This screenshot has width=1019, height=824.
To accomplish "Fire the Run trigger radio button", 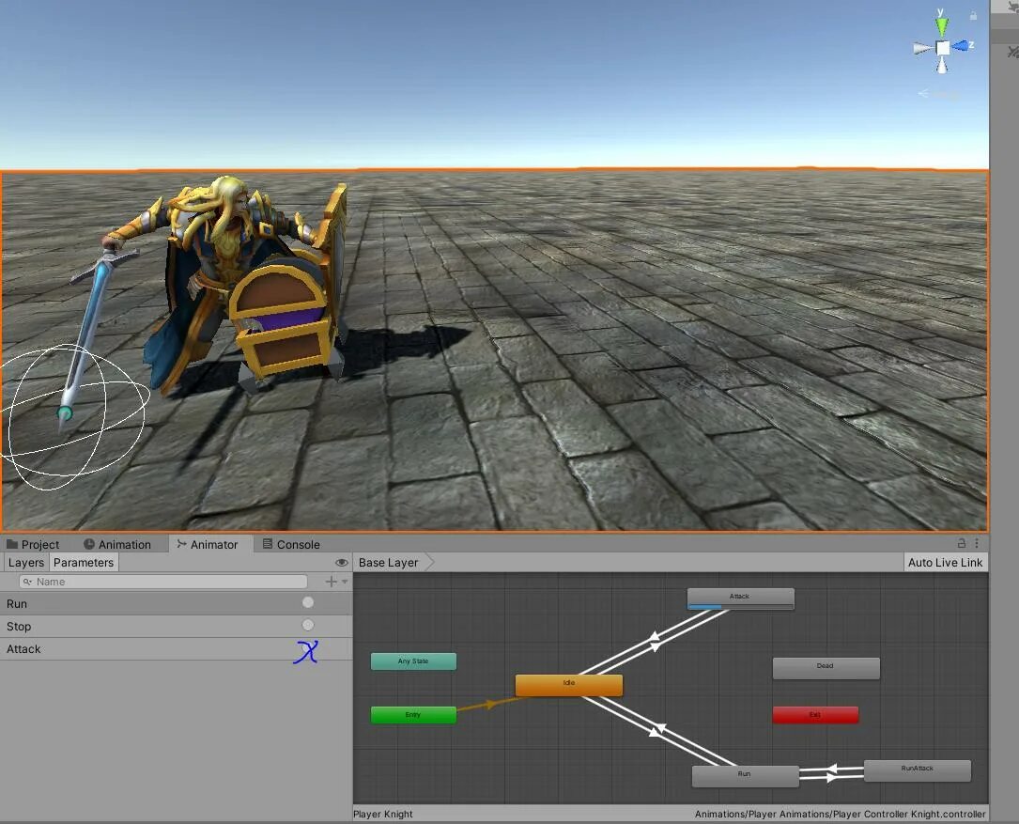I will coord(308,603).
